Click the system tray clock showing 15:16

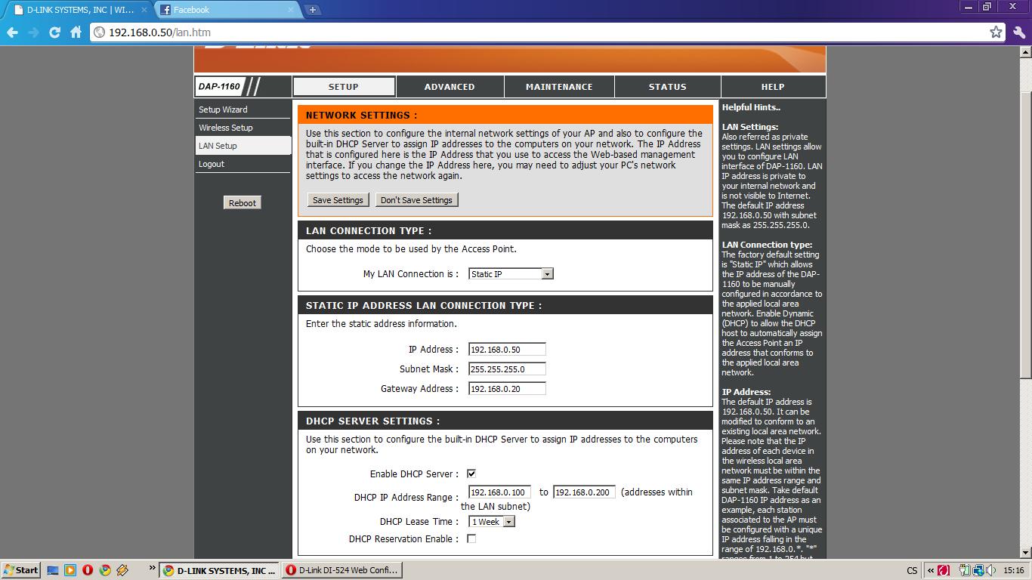pos(1014,571)
